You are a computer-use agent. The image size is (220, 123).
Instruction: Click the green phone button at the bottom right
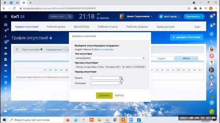pos(212,111)
